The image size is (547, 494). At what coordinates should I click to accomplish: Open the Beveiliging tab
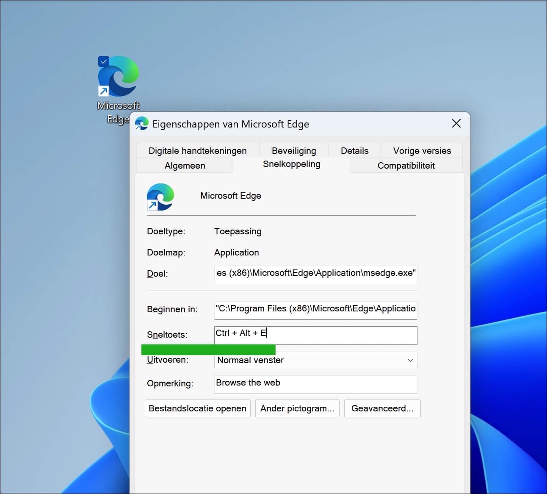[293, 150]
